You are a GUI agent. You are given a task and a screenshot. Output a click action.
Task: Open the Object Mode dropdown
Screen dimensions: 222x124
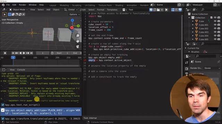point(18,10)
